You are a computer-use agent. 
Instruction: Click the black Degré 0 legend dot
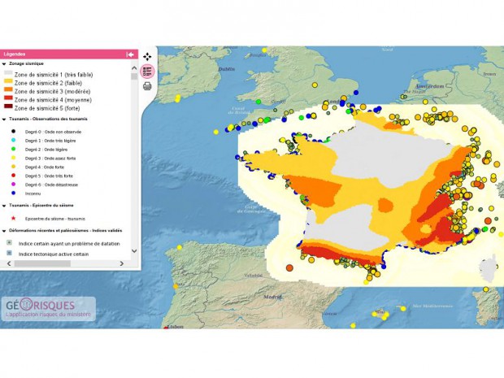[x=13, y=132]
